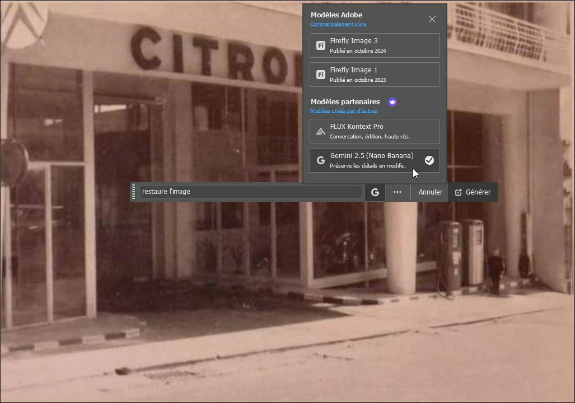Click the Modèles partenaires heading
The image size is (575, 403).
345,101
